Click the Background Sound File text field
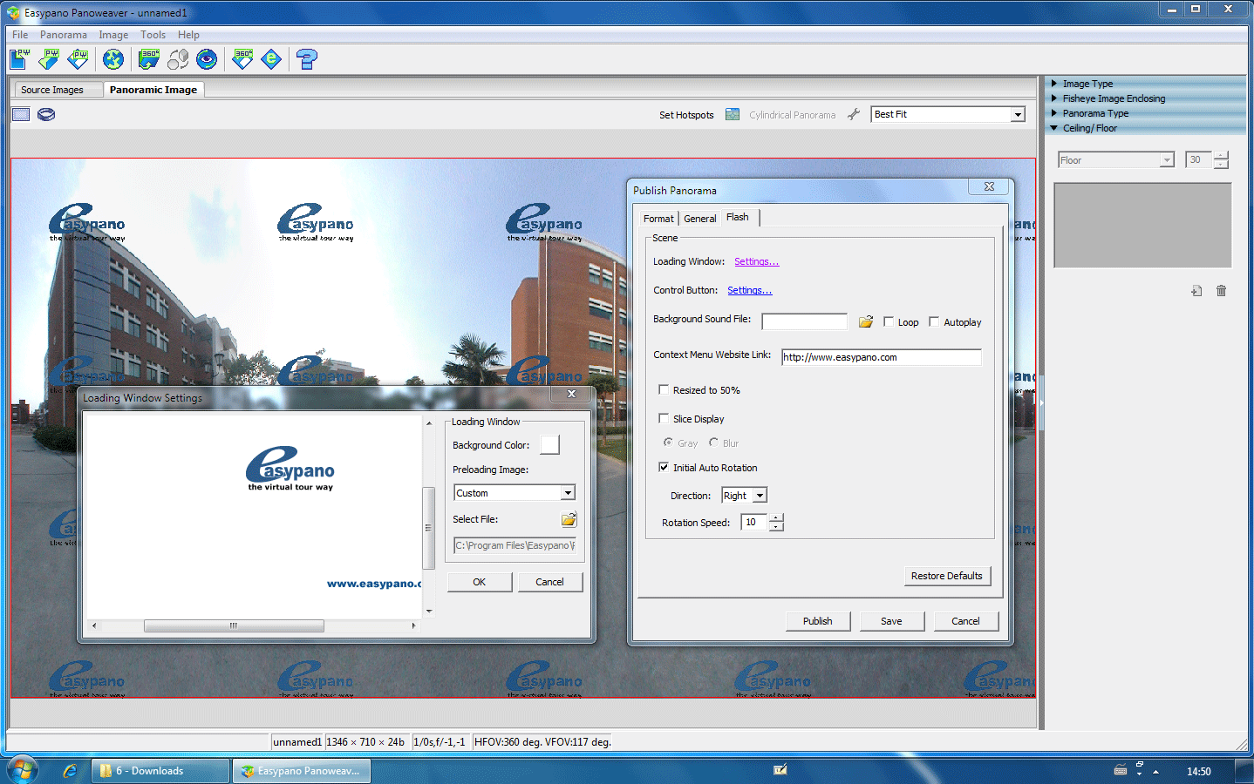This screenshot has height=784, width=1254. [804, 321]
